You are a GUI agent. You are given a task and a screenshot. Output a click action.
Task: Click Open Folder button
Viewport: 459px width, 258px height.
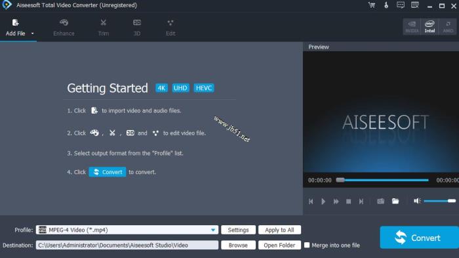click(x=279, y=245)
